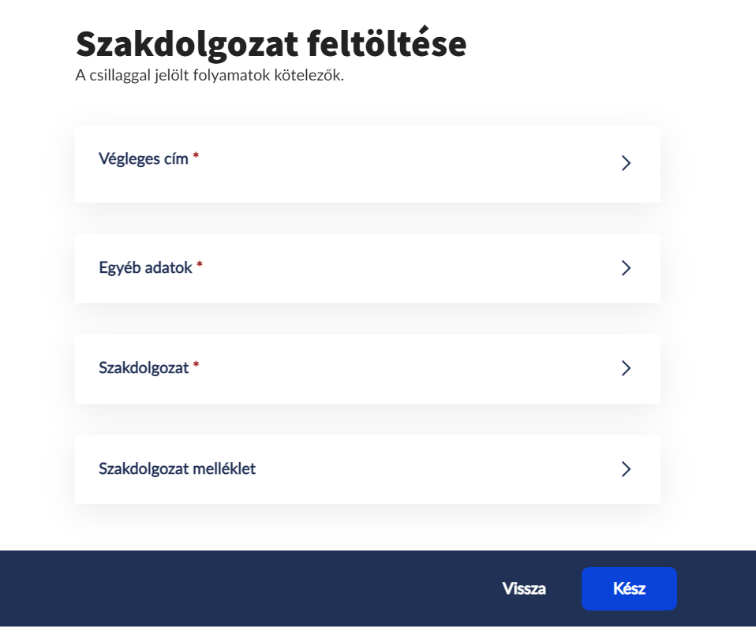The width and height of the screenshot is (756, 627).
Task: Click the chevron next to Egyéb adatok
Action: coord(626,268)
